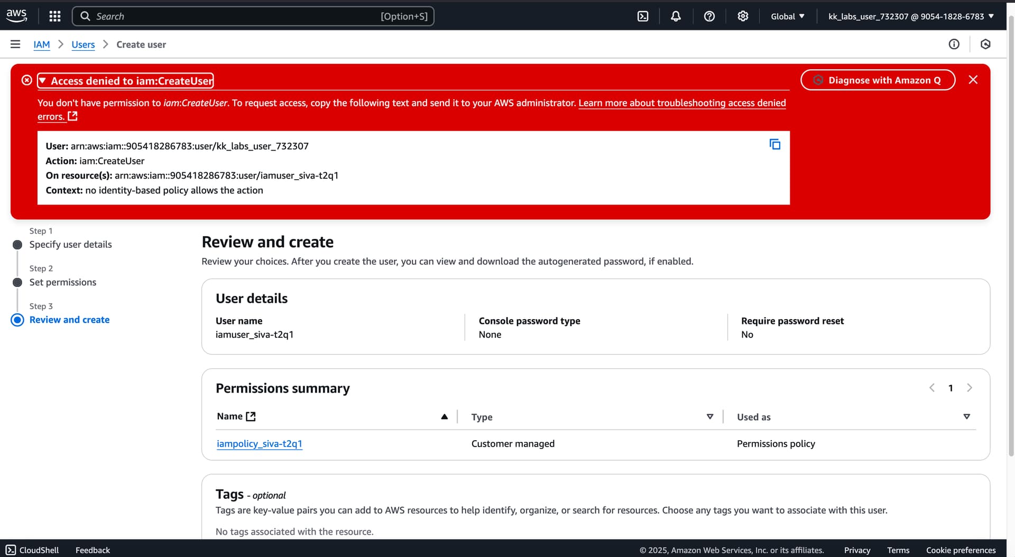Toggle the side navigation hamburger menu

[x=15, y=44]
